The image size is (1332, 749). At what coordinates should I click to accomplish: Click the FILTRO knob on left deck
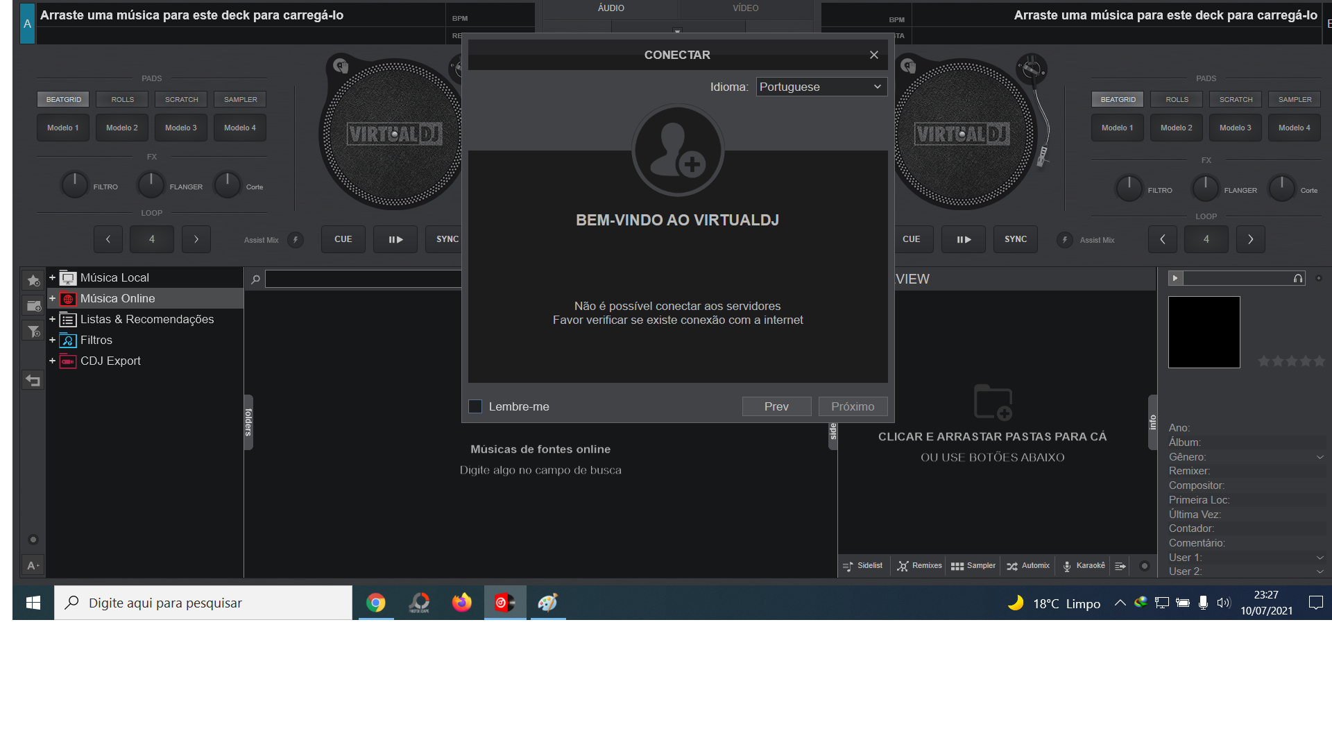pos(75,184)
